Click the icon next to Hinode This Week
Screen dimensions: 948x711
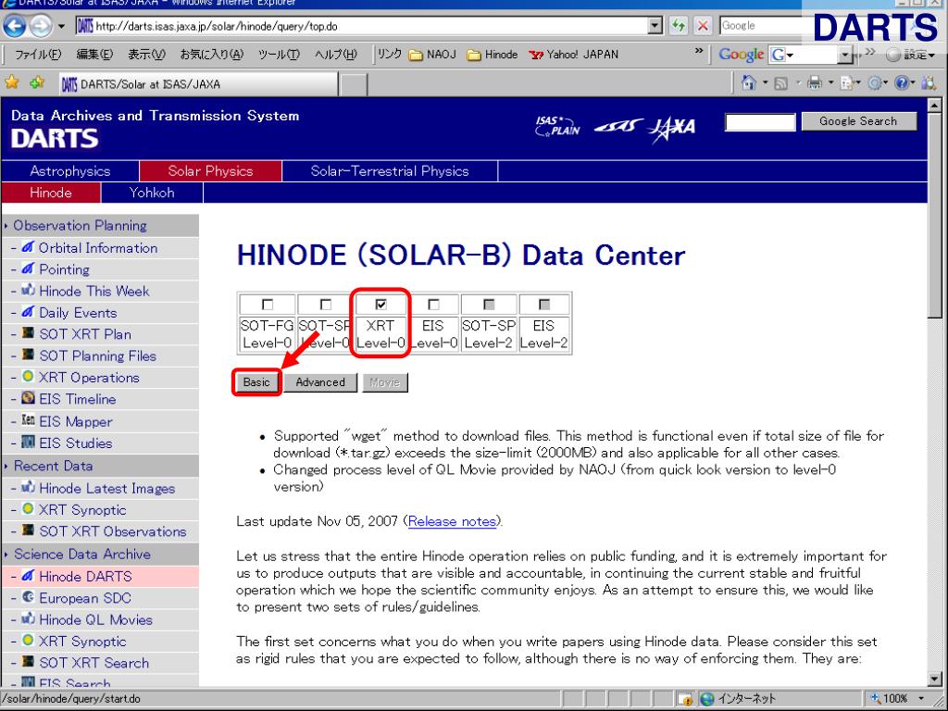point(28,290)
